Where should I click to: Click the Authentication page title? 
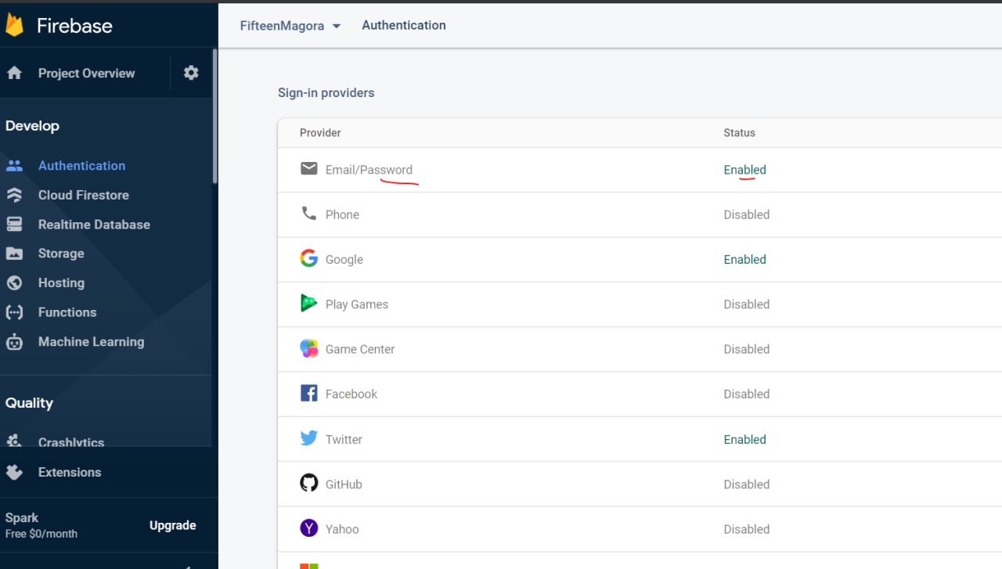404,25
